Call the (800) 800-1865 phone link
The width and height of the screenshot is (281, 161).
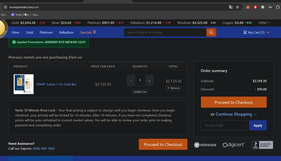(44, 148)
